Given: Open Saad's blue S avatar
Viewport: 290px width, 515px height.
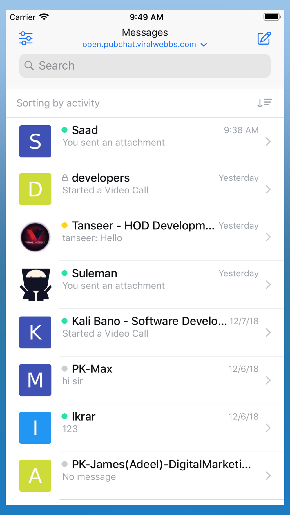Looking at the screenshot, I should 35,141.
